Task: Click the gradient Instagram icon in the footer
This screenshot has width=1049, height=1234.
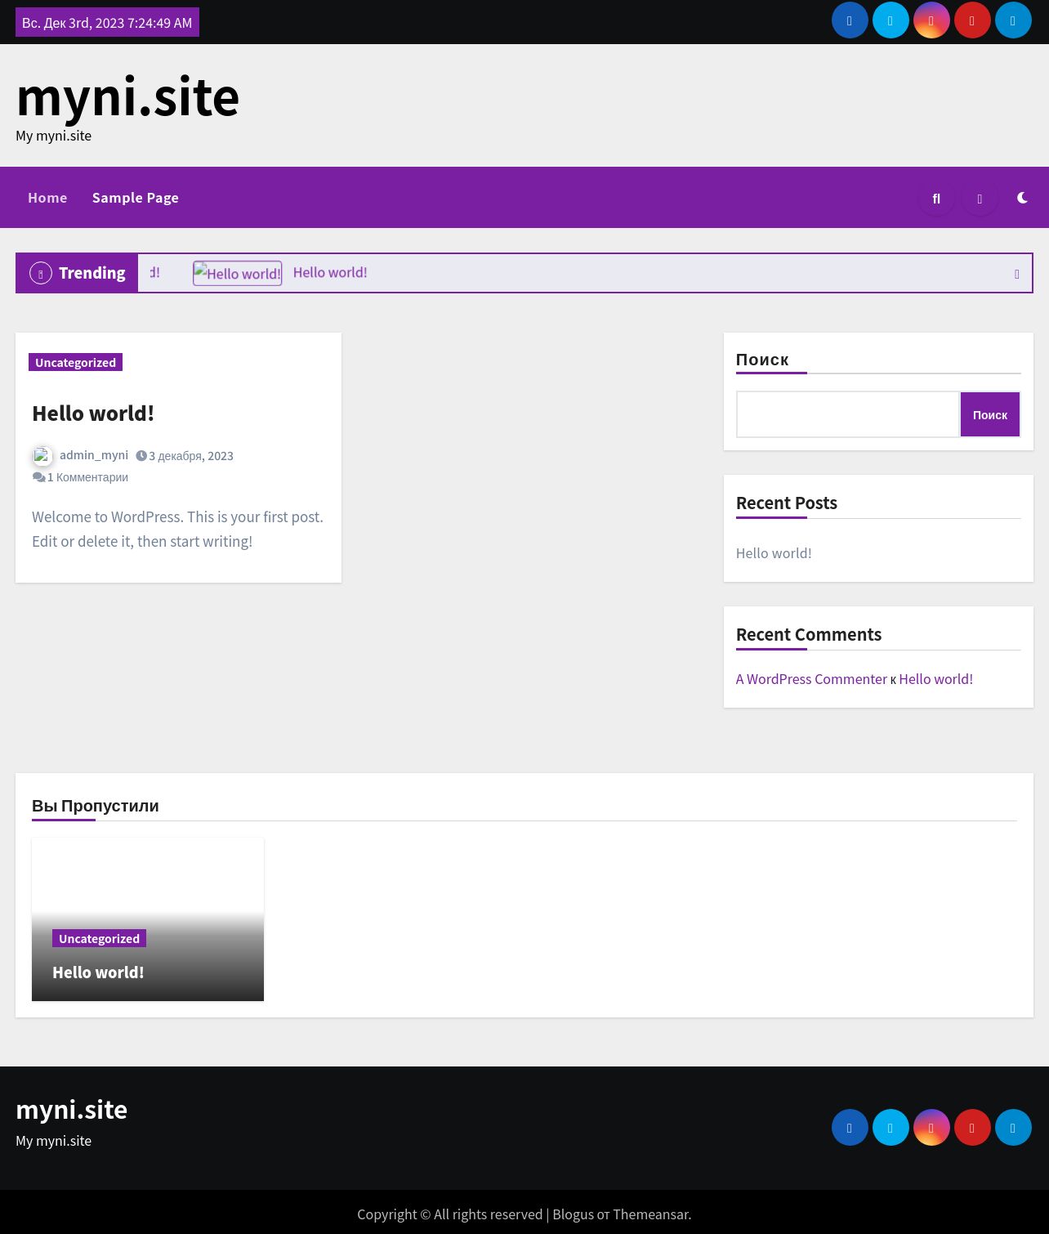Action: 931,1128
